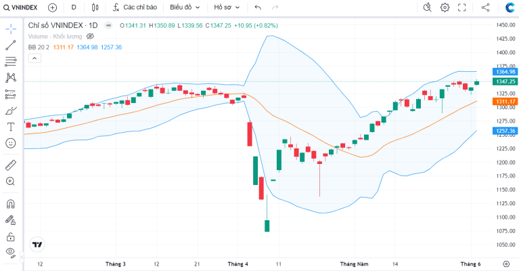Screen dimensions: 519x271
Task: Click the blue 1364.98 upper band price label
Action: pyautogui.click(x=505, y=72)
